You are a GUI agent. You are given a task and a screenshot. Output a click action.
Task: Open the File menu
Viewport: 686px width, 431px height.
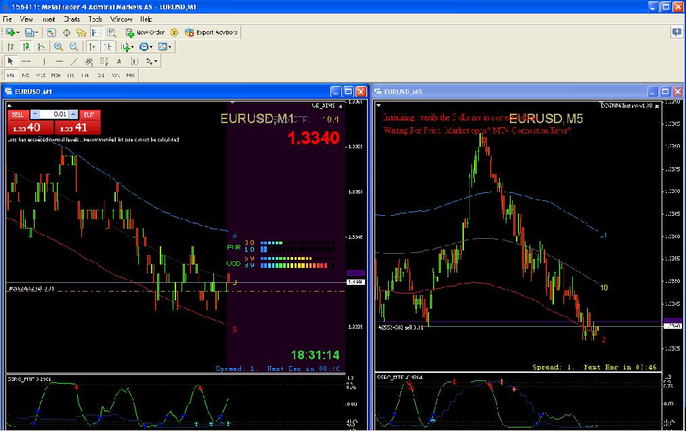7,19
